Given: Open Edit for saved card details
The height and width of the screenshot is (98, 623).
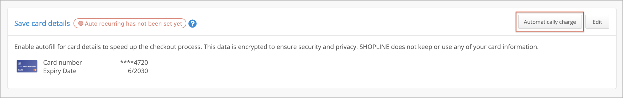Looking at the screenshot, I should click(597, 22).
